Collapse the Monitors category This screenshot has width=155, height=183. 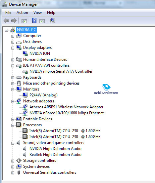pyautogui.click(x=13, y=90)
